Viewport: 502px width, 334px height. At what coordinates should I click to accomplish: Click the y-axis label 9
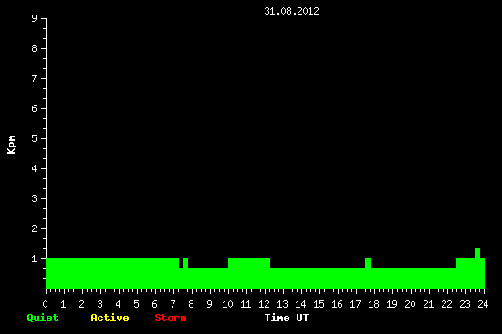pos(35,18)
